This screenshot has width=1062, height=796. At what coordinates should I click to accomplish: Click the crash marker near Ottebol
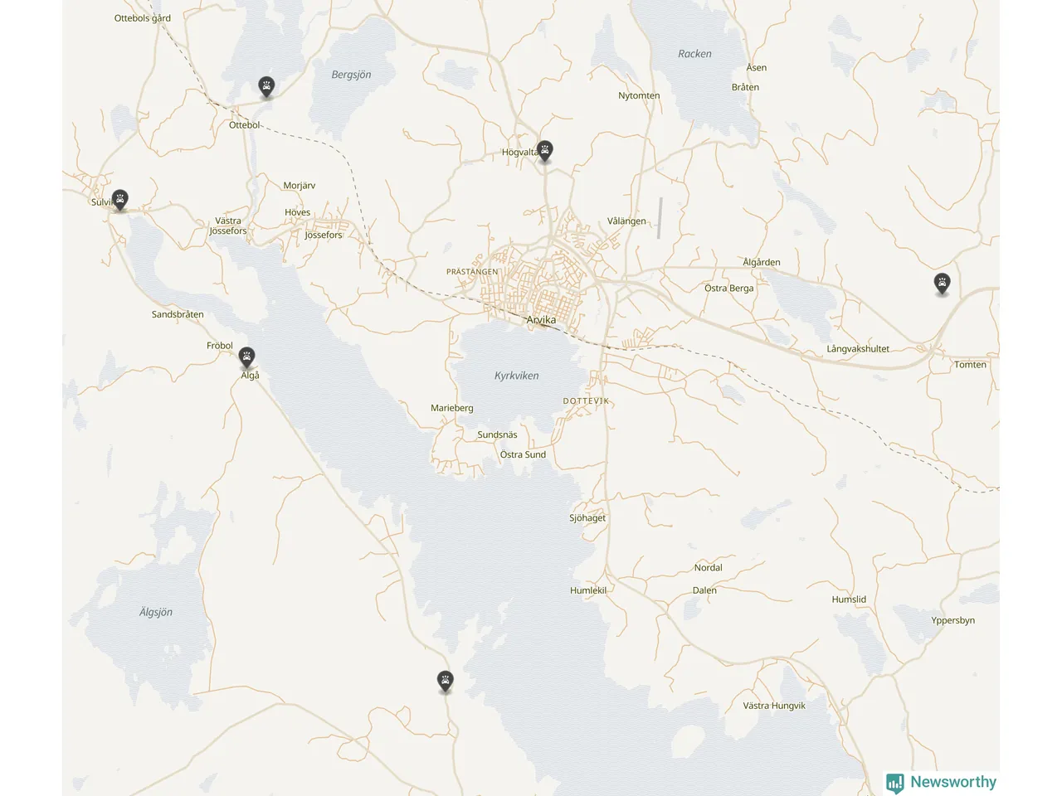[x=266, y=87]
